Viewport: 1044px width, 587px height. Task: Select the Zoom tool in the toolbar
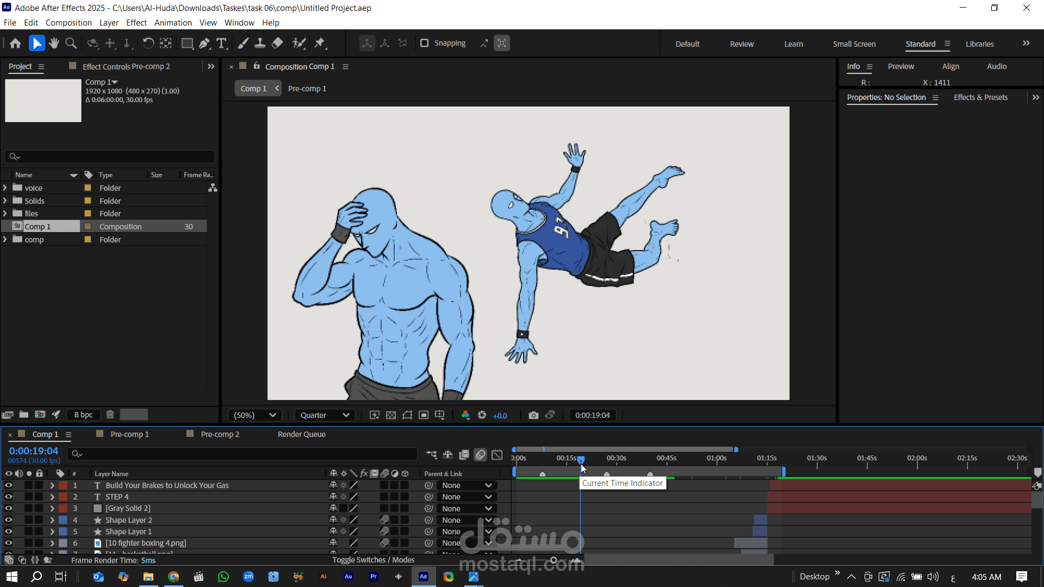[71, 43]
